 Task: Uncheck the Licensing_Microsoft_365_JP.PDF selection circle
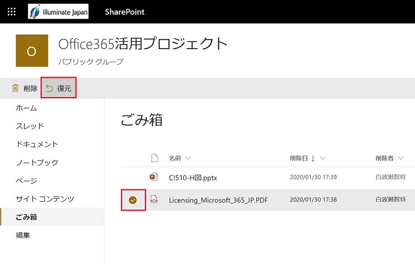[x=133, y=200]
